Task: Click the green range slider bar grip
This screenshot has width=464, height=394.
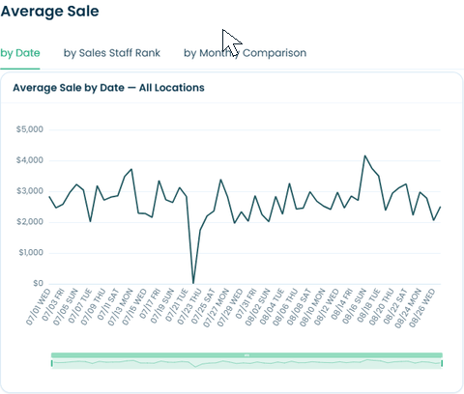Action: click(246, 355)
